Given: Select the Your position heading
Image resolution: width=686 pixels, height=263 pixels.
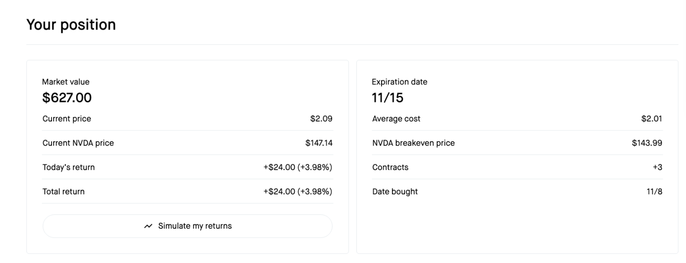Looking at the screenshot, I should 71,24.
